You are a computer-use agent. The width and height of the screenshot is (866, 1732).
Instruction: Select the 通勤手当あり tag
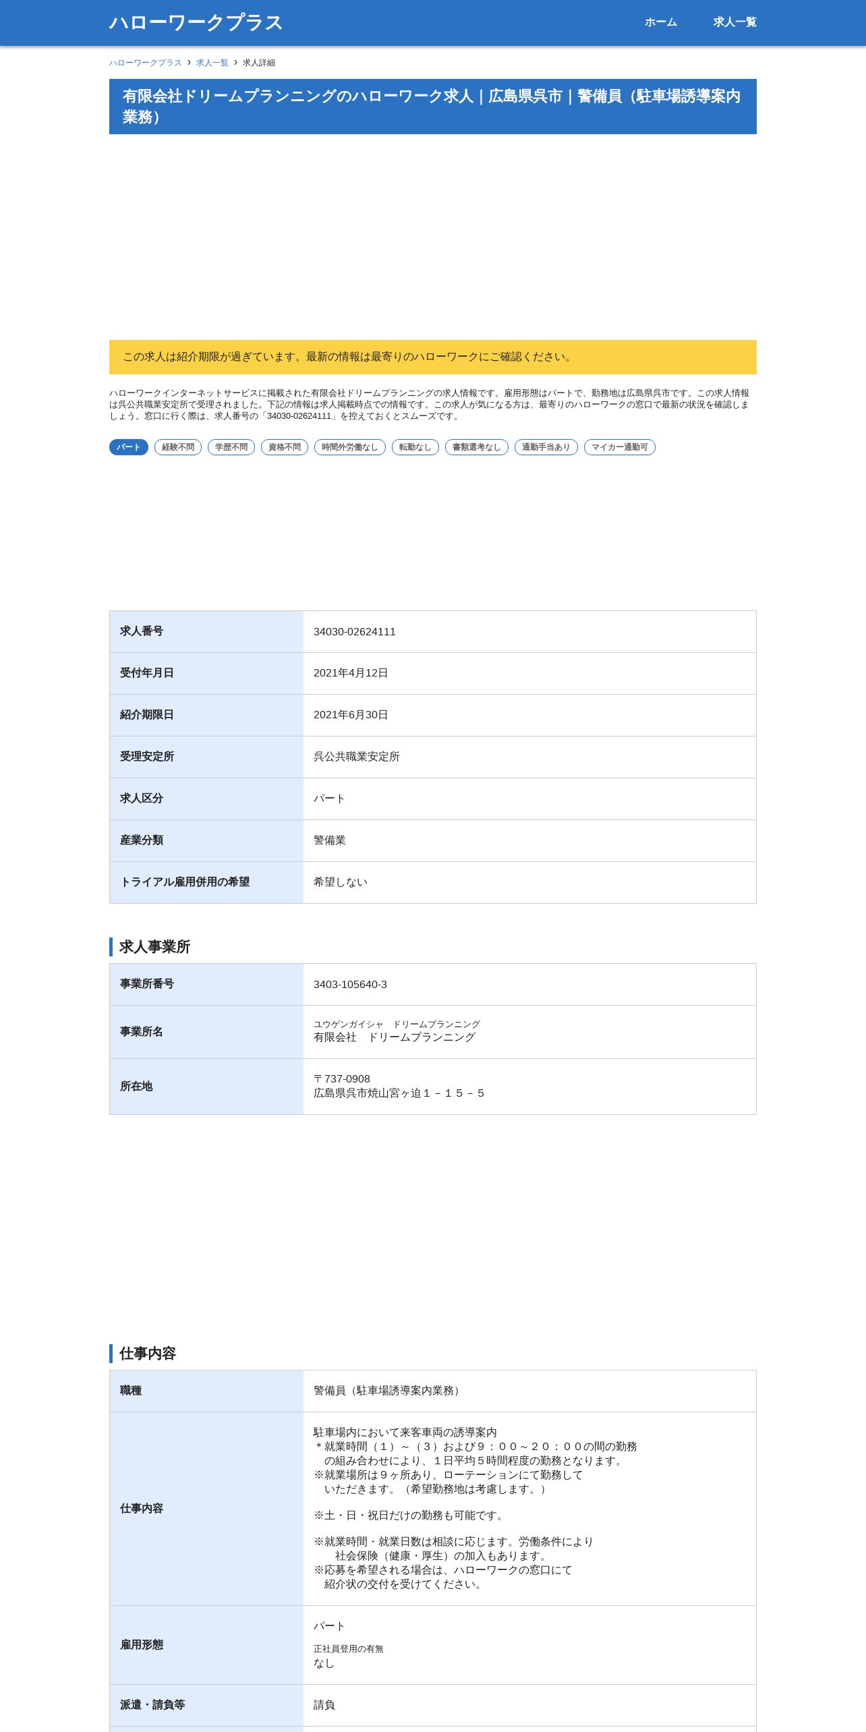tap(546, 447)
